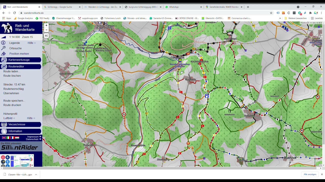Viewport: 325px width, 182px height.
Task: Open the downloaded gpx file options arrow
Action: tap(36, 174)
